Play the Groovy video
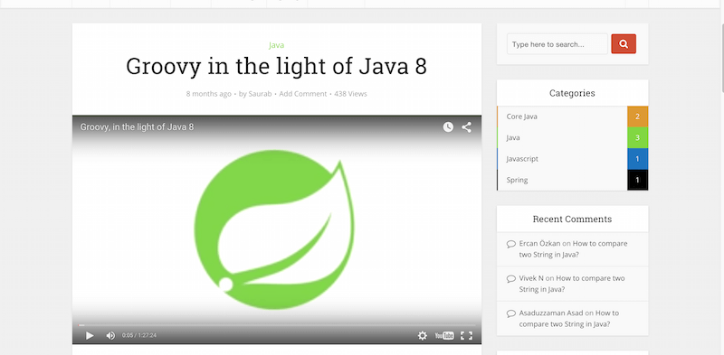Viewport: 724px width, 355px height. (x=90, y=336)
